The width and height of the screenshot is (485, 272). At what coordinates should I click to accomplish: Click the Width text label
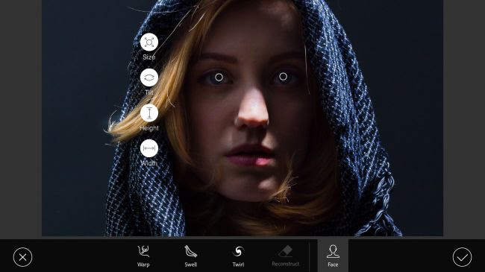coord(148,163)
